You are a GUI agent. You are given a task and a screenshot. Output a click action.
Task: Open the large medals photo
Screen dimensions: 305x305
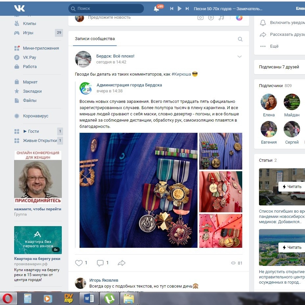point(138,190)
